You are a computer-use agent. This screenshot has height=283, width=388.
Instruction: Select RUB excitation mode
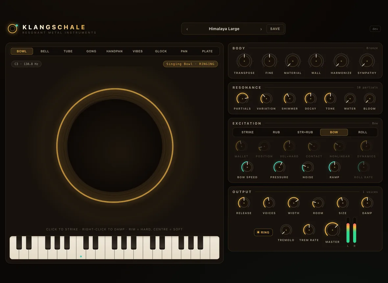(x=277, y=132)
